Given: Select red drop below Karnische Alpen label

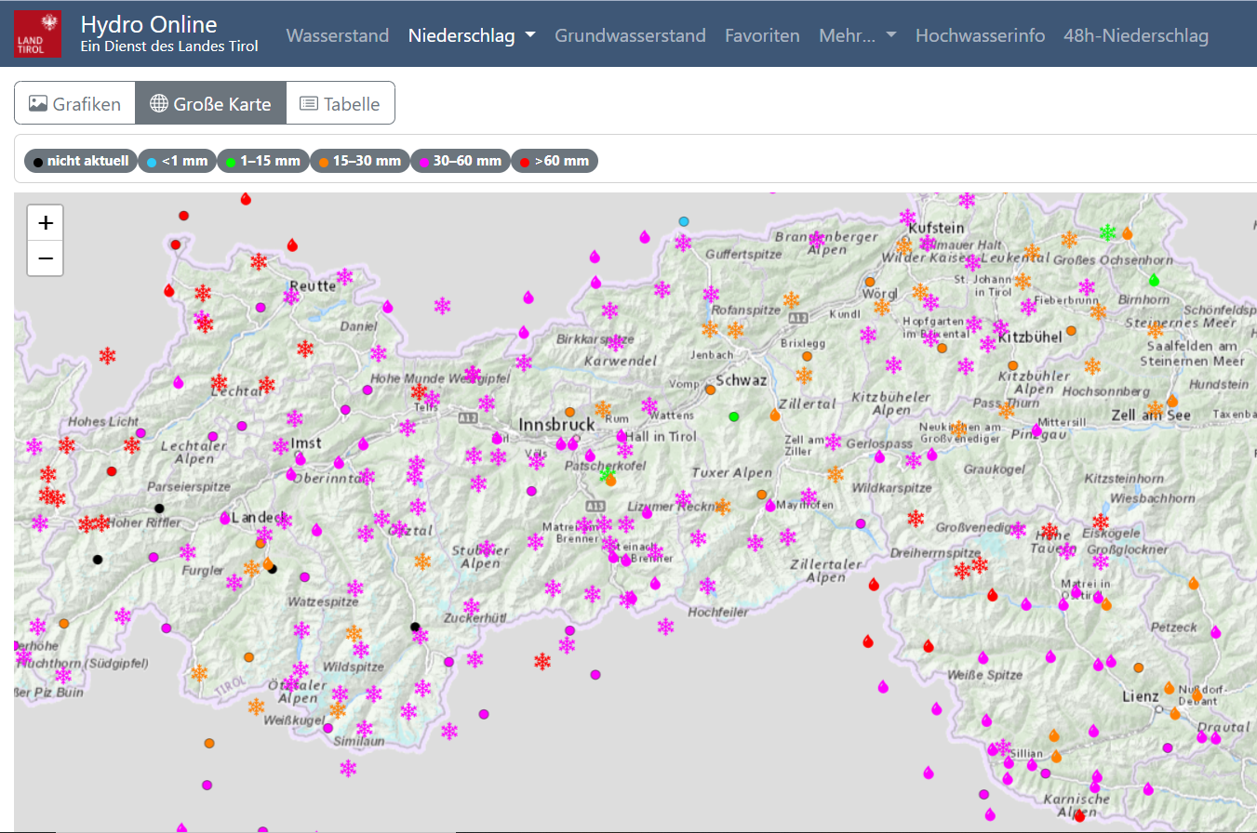Looking at the screenshot, I should (x=1079, y=815).
